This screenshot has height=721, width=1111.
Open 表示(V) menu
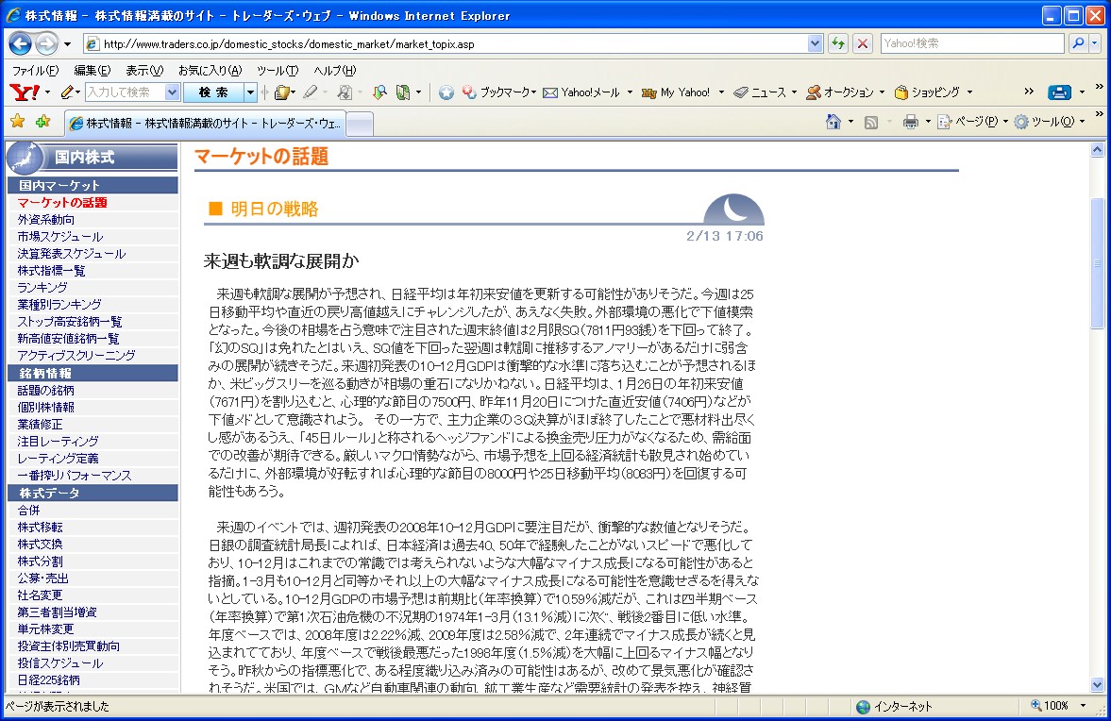[x=144, y=70]
